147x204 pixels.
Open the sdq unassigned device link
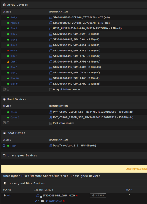(x=9, y=195)
